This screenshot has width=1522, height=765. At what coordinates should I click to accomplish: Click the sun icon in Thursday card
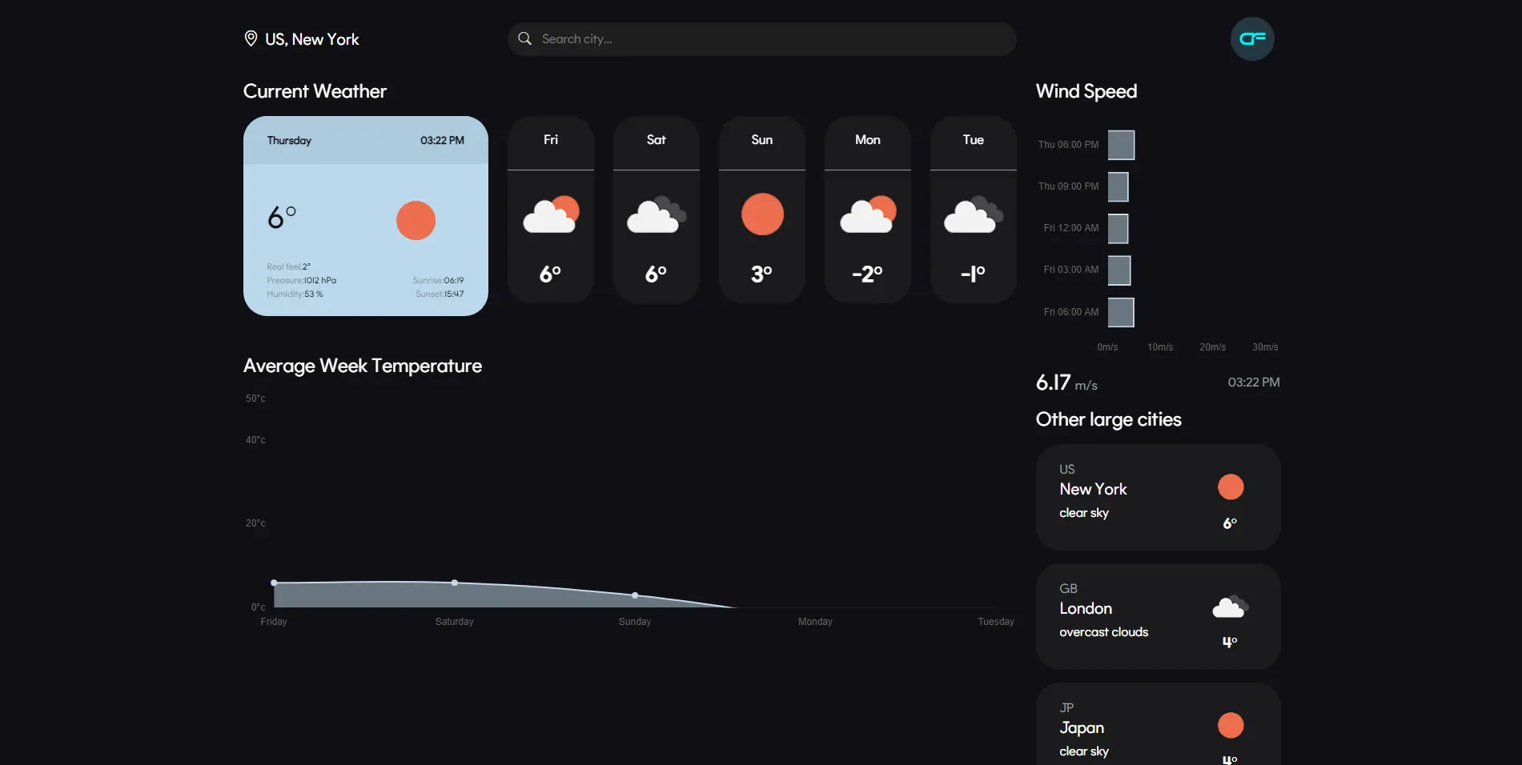tap(416, 220)
